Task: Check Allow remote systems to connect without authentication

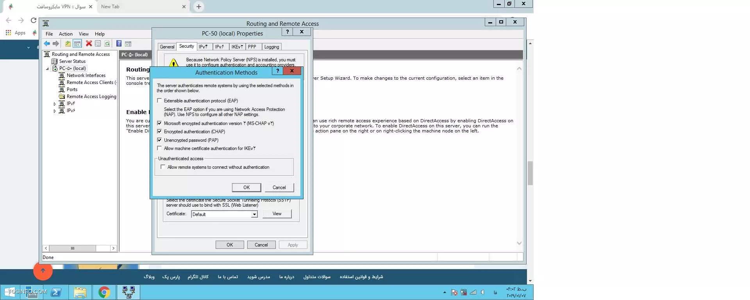Action: [163, 167]
